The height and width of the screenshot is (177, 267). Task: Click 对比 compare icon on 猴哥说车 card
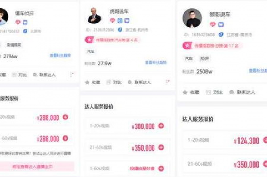click(x=208, y=92)
